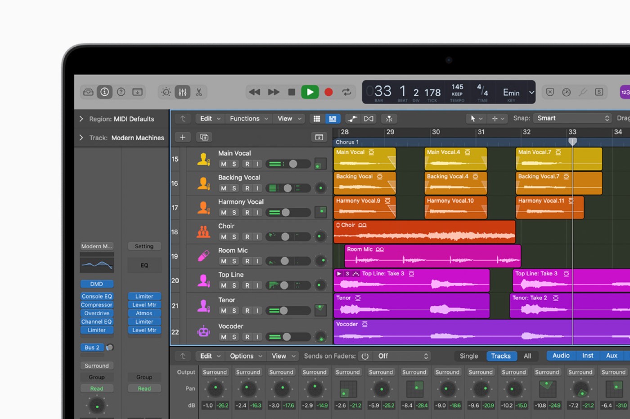Select the Room Mic microphone icon

point(203,256)
